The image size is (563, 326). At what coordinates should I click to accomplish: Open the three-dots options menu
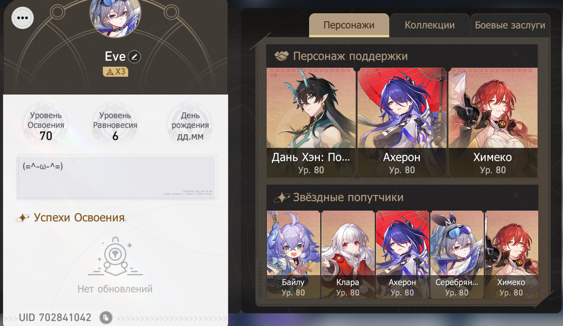[23, 18]
